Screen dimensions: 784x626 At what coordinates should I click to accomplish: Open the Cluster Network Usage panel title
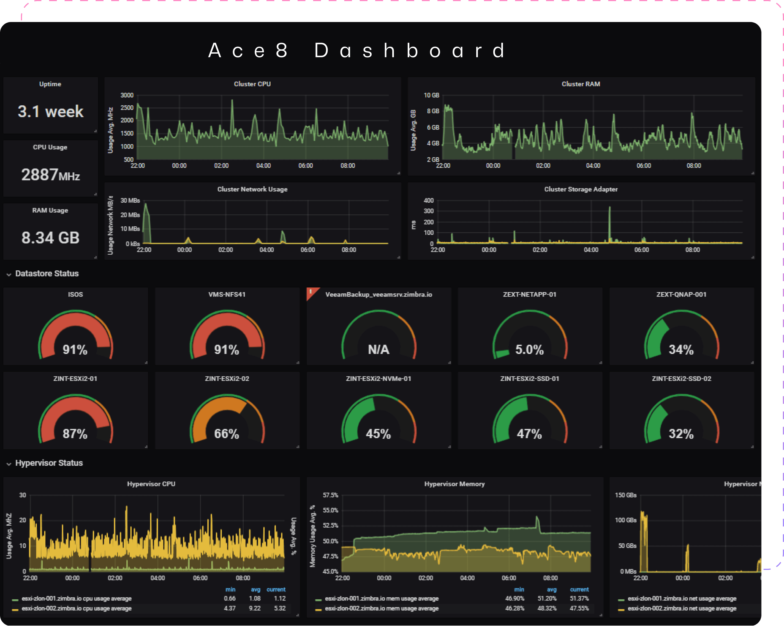click(252, 189)
